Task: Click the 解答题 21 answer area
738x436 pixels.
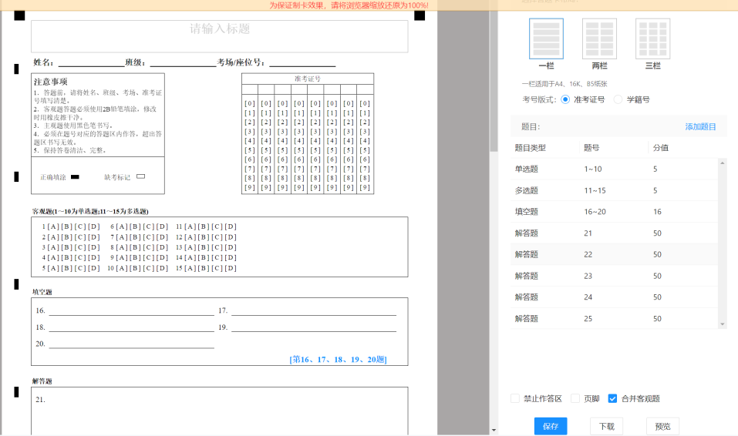Action: click(219, 411)
